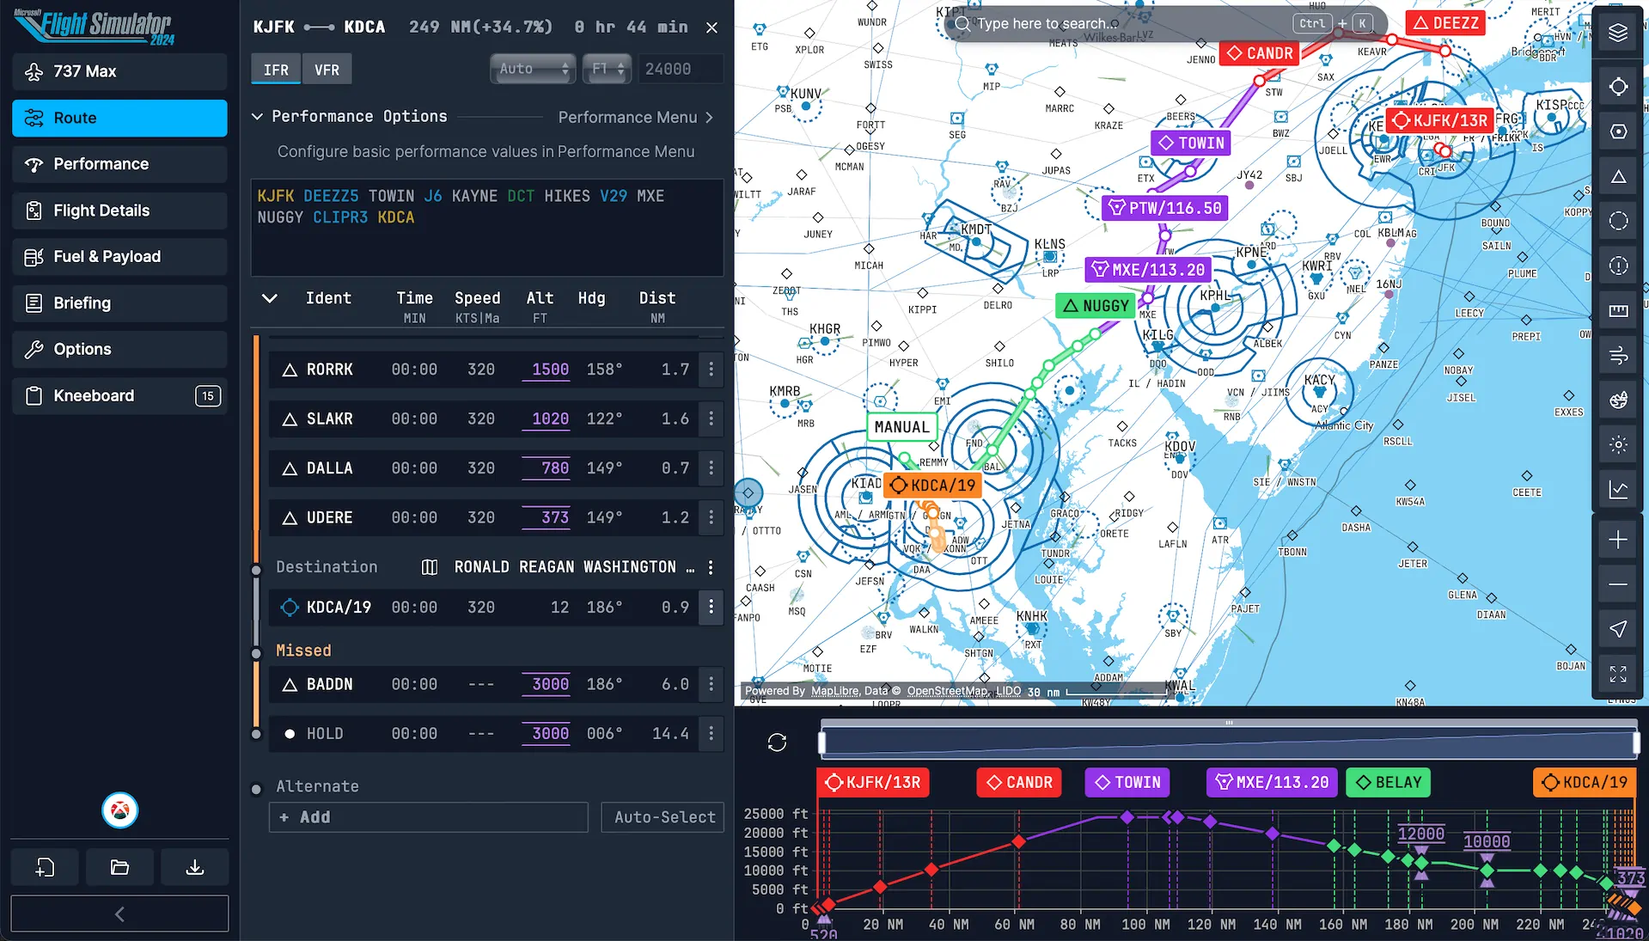
Task: Open the map layers panel
Action: pyautogui.click(x=1618, y=33)
